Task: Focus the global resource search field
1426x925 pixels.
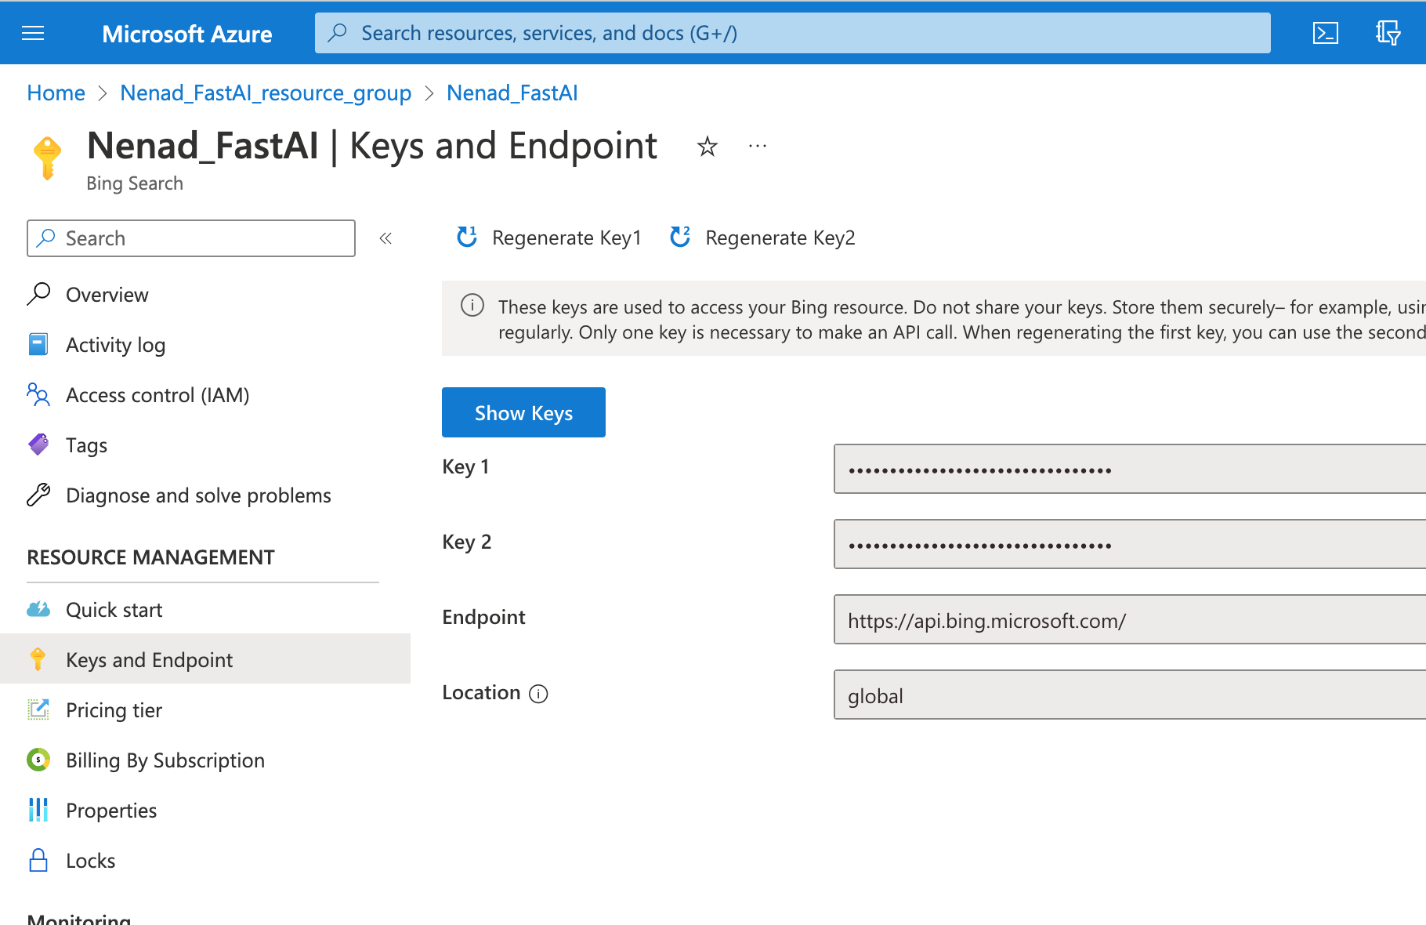Action: coord(793,33)
